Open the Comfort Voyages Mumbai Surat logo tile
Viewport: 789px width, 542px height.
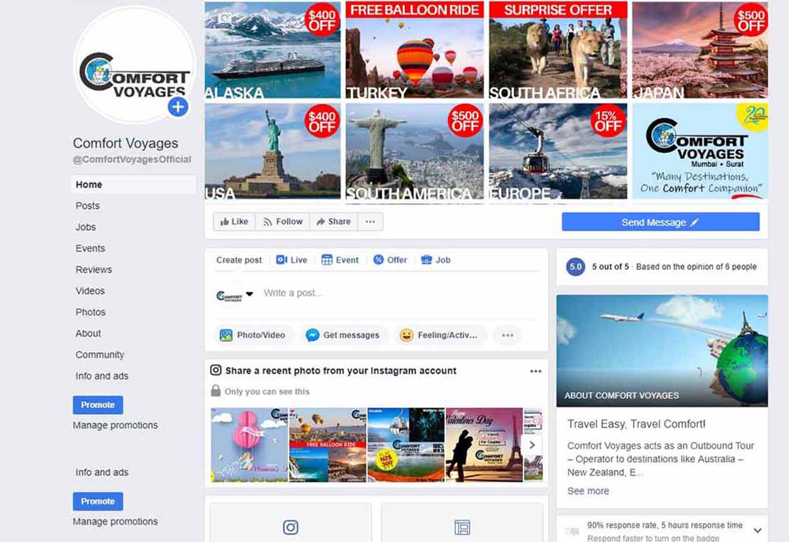700,152
